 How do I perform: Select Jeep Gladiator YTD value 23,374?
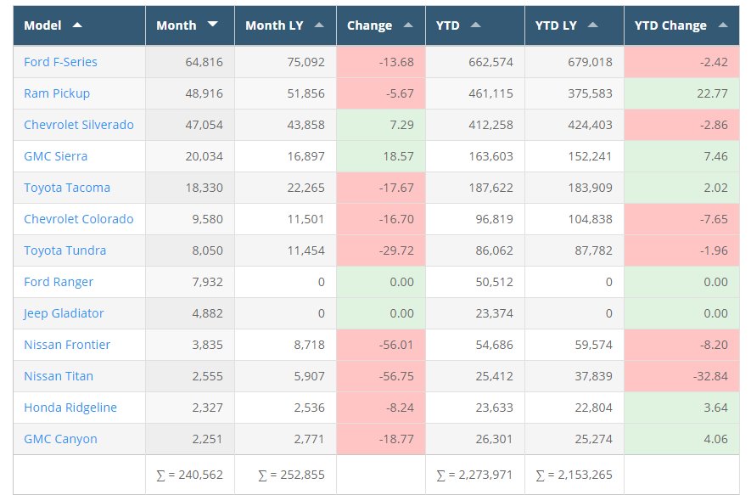tap(494, 313)
